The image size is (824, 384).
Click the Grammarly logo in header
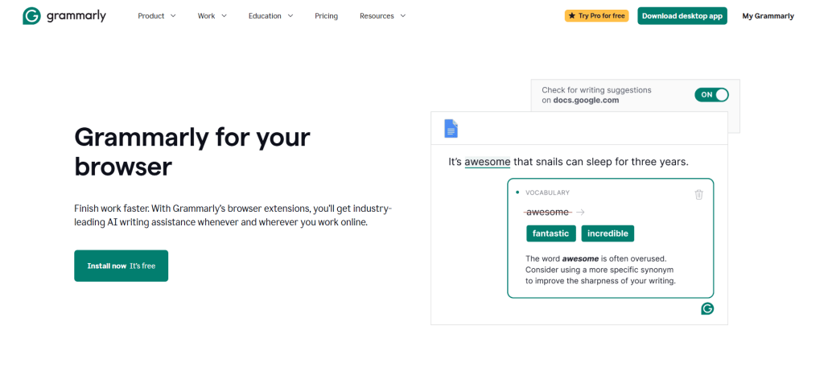(64, 16)
